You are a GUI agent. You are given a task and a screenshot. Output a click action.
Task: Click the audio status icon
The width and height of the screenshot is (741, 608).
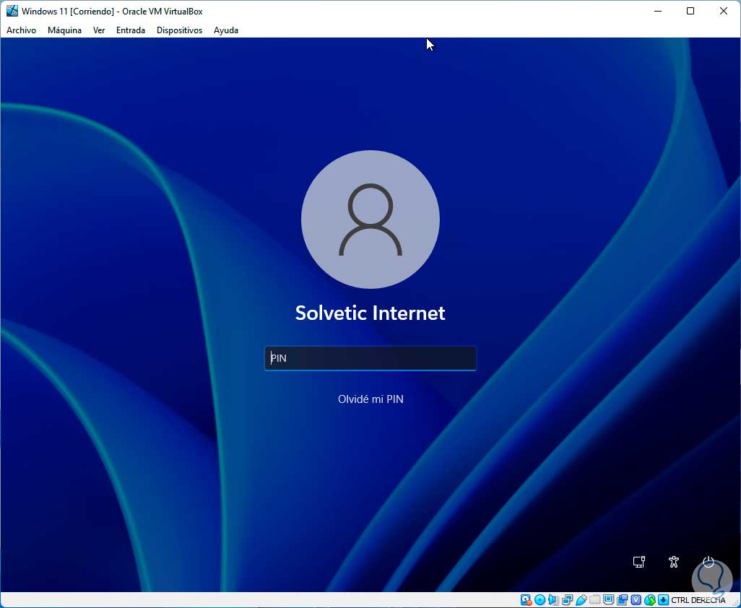(x=553, y=600)
